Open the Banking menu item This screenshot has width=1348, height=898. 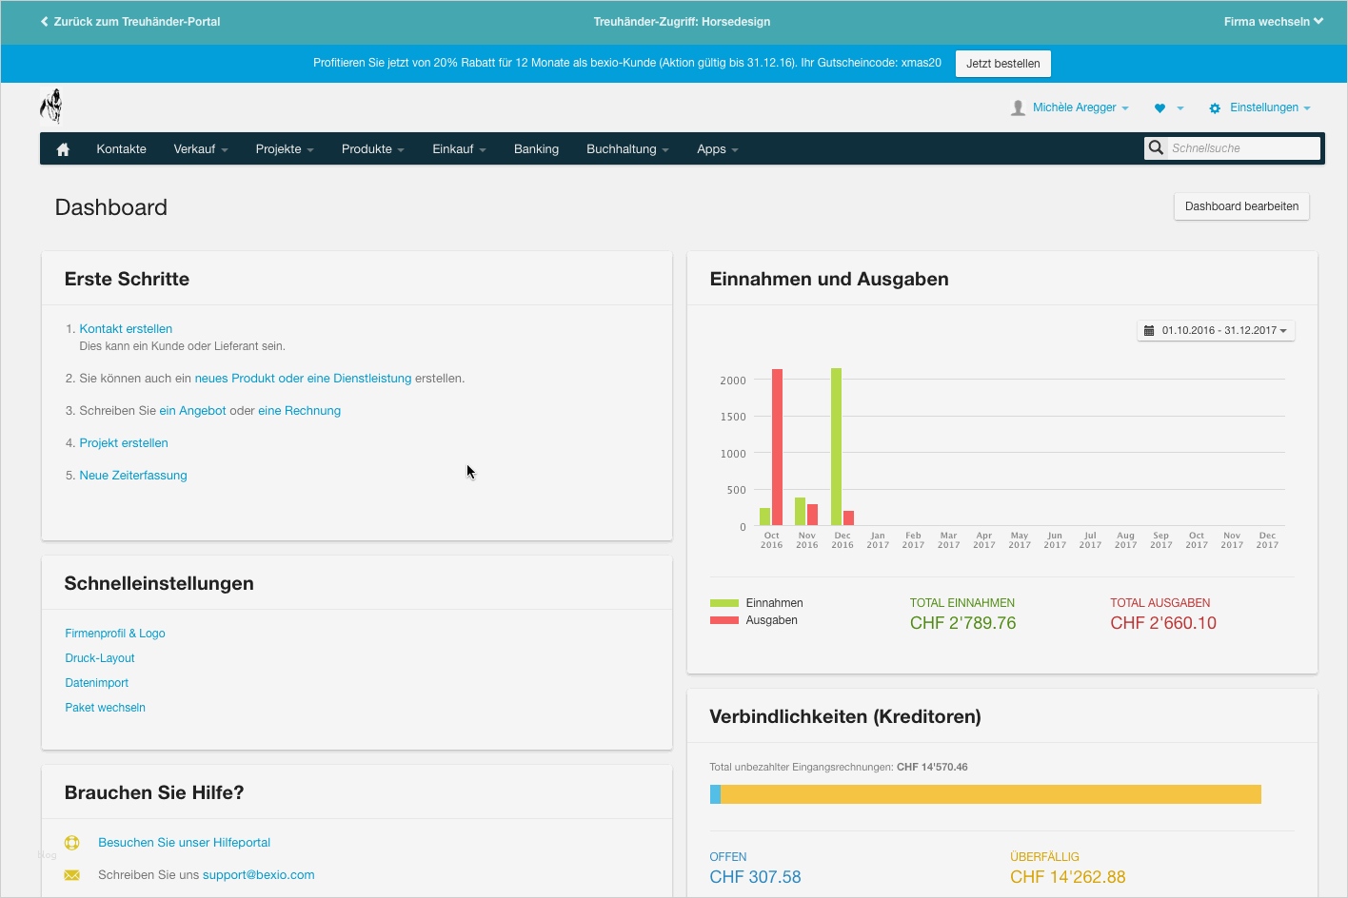coord(536,149)
